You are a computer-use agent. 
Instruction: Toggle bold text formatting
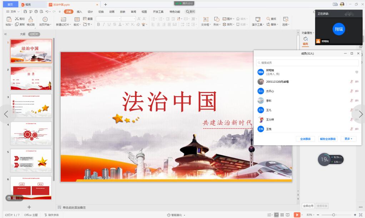(99, 25)
